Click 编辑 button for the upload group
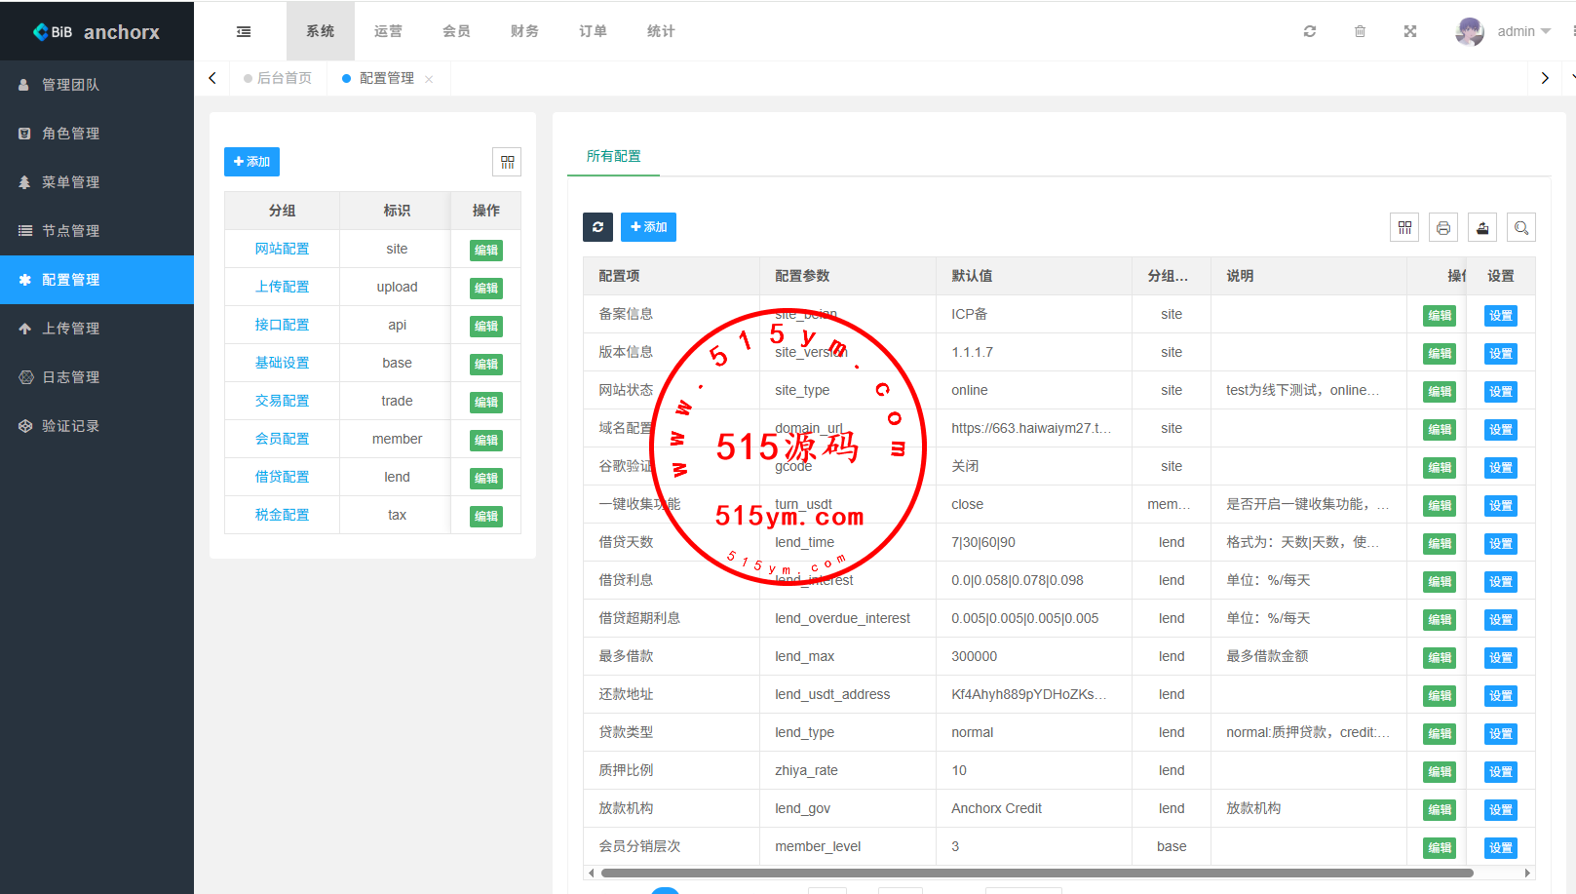This screenshot has width=1576, height=894. click(485, 288)
